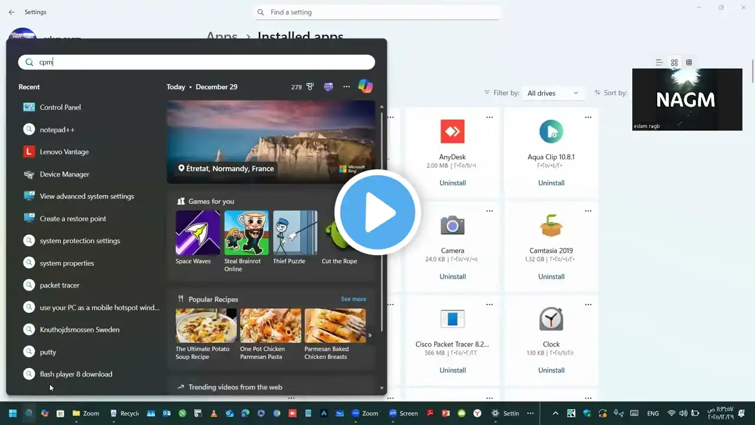
Task: Open Outlook from the taskbar
Action: click(x=166, y=413)
